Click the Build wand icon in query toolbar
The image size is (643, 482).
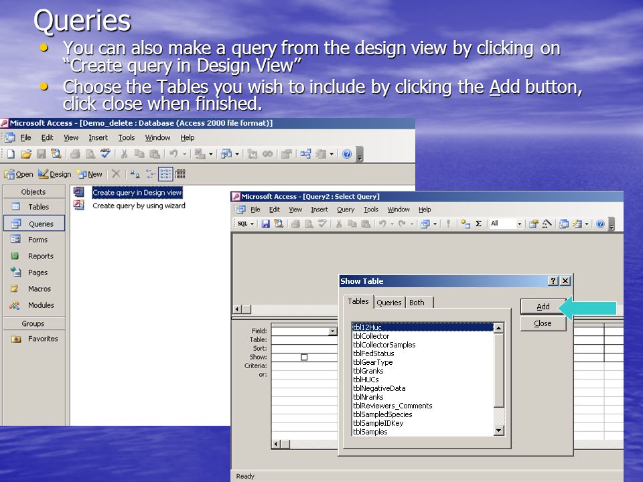pos(547,224)
